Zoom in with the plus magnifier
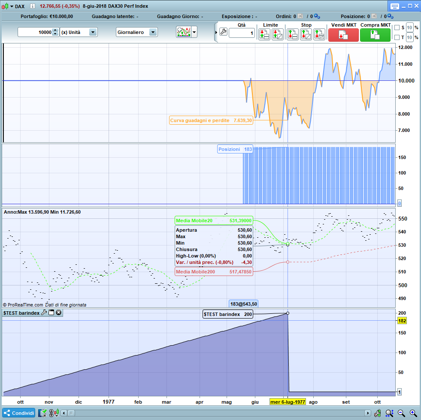The image size is (421, 420). pyautogui.click(x=413, y=413)
